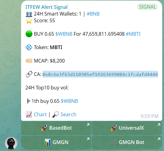This screenshot has height=151, width=164.
Task: Click the price tag MCAP emoji
Action: click(29, 61)
